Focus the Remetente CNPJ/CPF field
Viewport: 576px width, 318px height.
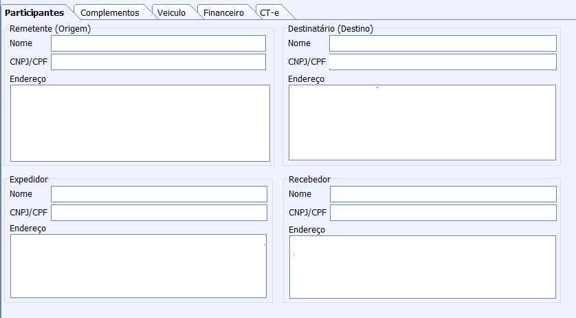point(158,62)
